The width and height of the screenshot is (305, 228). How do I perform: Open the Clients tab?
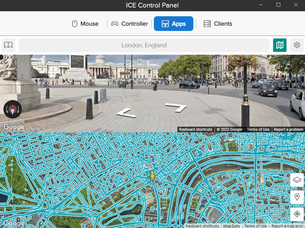[x=218, y=23]
